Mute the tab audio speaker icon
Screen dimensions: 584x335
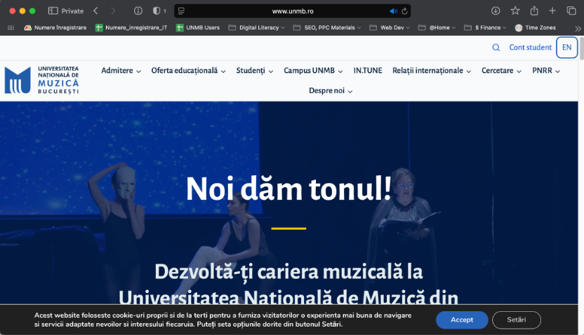[393, 11]
